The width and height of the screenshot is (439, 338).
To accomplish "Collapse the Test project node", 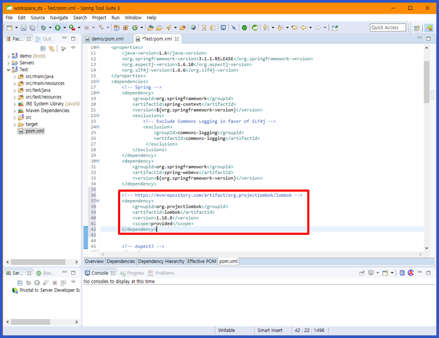I will click(x=8, y=69).
